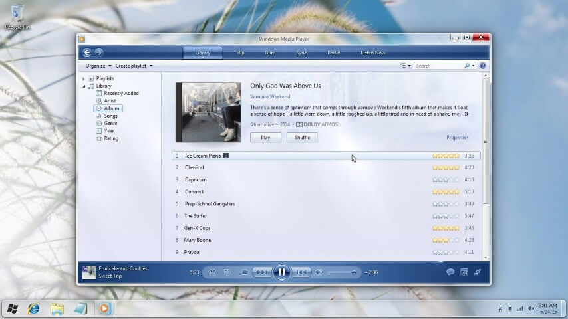Click the Shuffle button under the album
This screenshot has height=319, width=568.
coord(302,138)
